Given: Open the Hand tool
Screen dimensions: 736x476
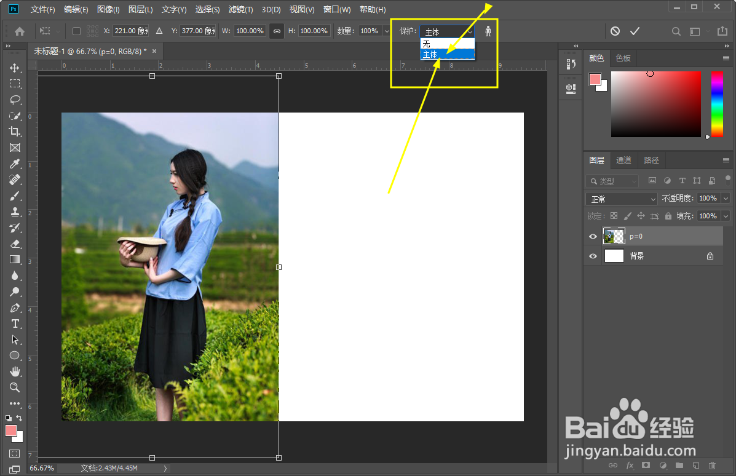Looking at the screenshot, I should (x=15, y=371).
